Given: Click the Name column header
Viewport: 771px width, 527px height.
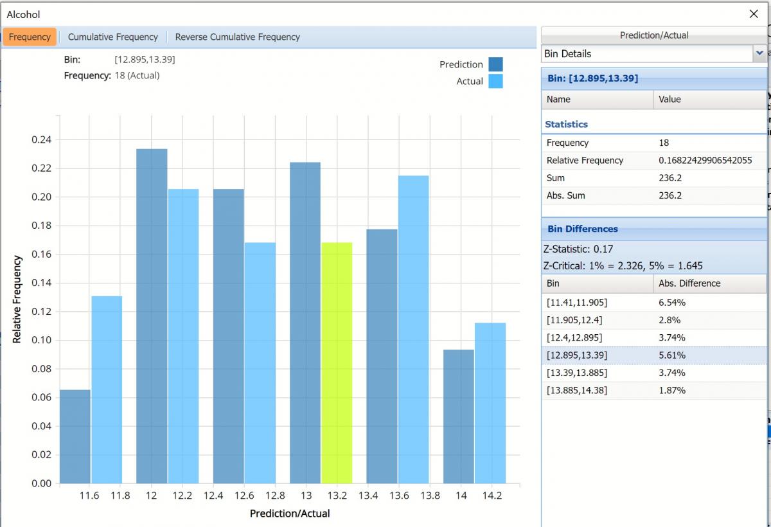Looking at the screenshot, I should [x=558, y=100].
